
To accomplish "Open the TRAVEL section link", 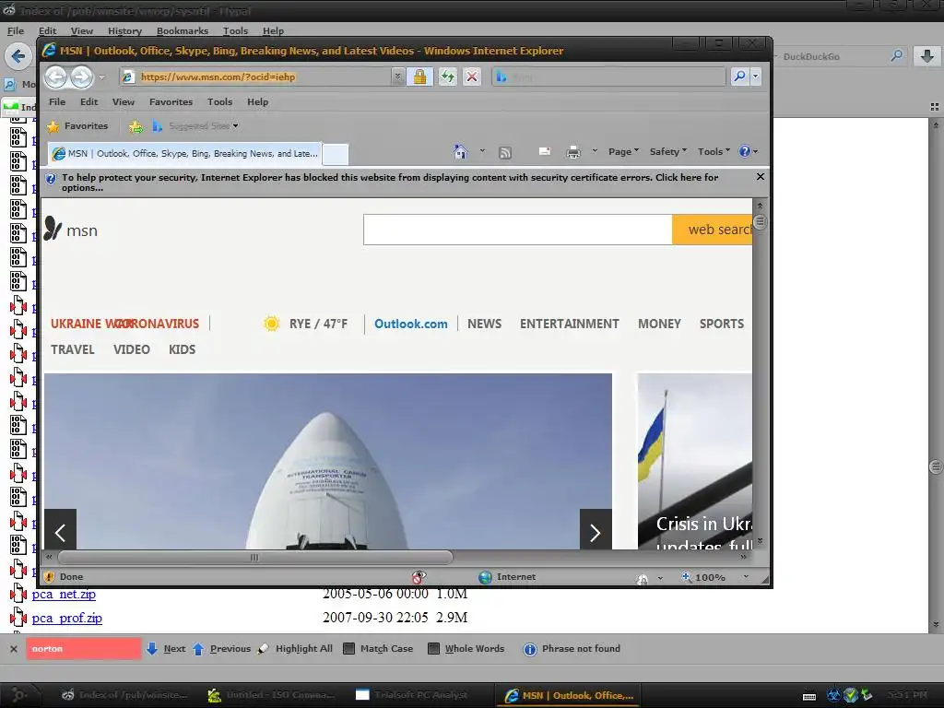I will click(72, 349).
